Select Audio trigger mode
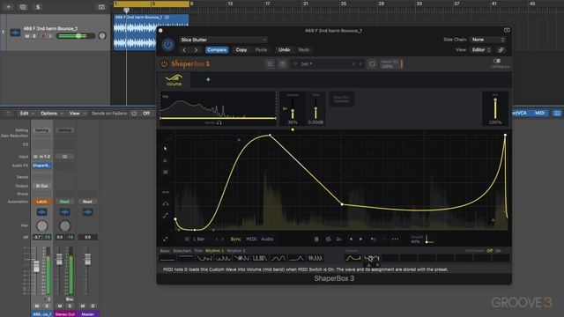Image resolution: width=564 pixels, height=317 pixels. pos(267,239)
